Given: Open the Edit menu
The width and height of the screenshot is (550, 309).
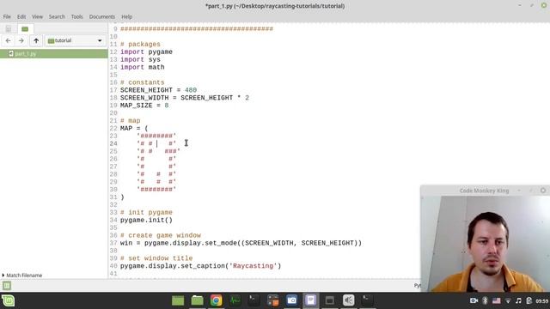Looking at the screenshot, I should [x=21, y=16].
